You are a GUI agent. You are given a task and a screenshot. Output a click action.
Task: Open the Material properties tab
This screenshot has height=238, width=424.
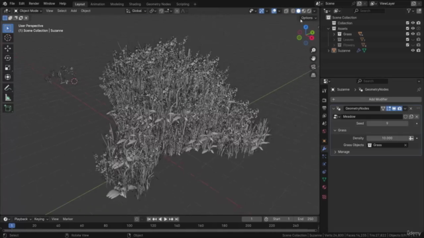(324, 187)
